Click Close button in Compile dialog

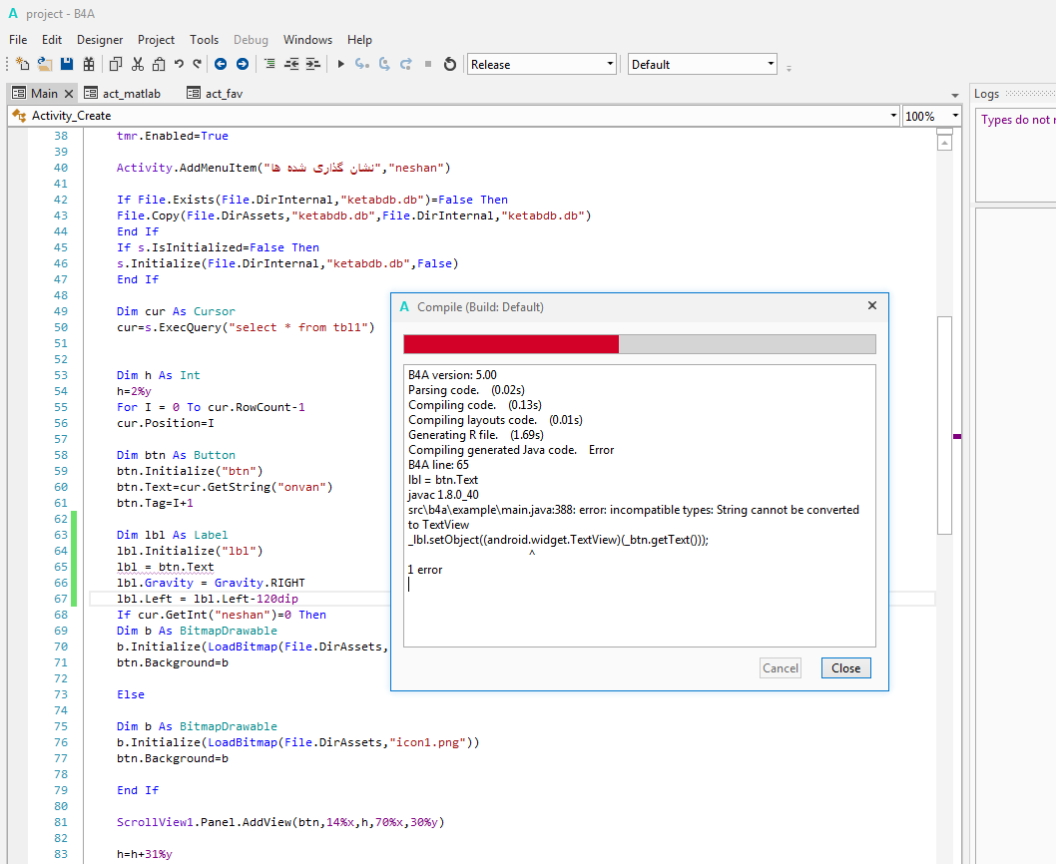(x=845, y=668)
